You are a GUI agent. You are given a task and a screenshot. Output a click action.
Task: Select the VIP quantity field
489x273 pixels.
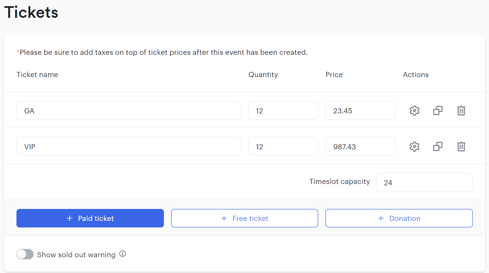tap(283, 146)
